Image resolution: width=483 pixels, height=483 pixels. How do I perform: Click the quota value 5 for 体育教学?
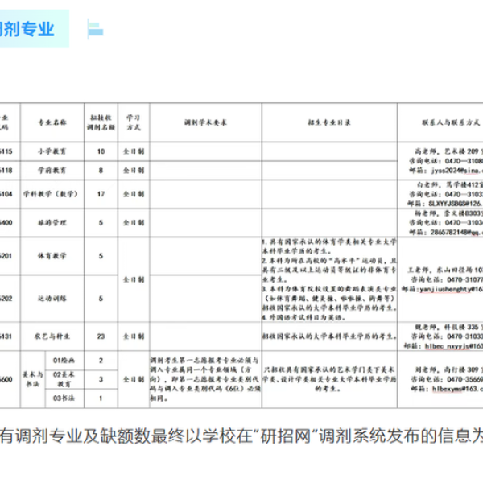pyautogui.click(x=101, y=256)
